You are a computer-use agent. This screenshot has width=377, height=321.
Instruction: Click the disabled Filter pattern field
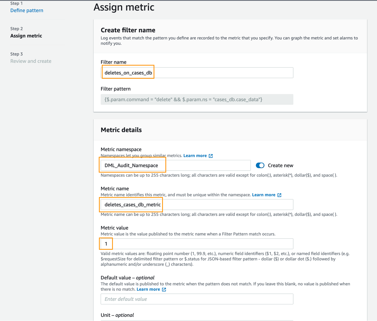pos(197,99)
